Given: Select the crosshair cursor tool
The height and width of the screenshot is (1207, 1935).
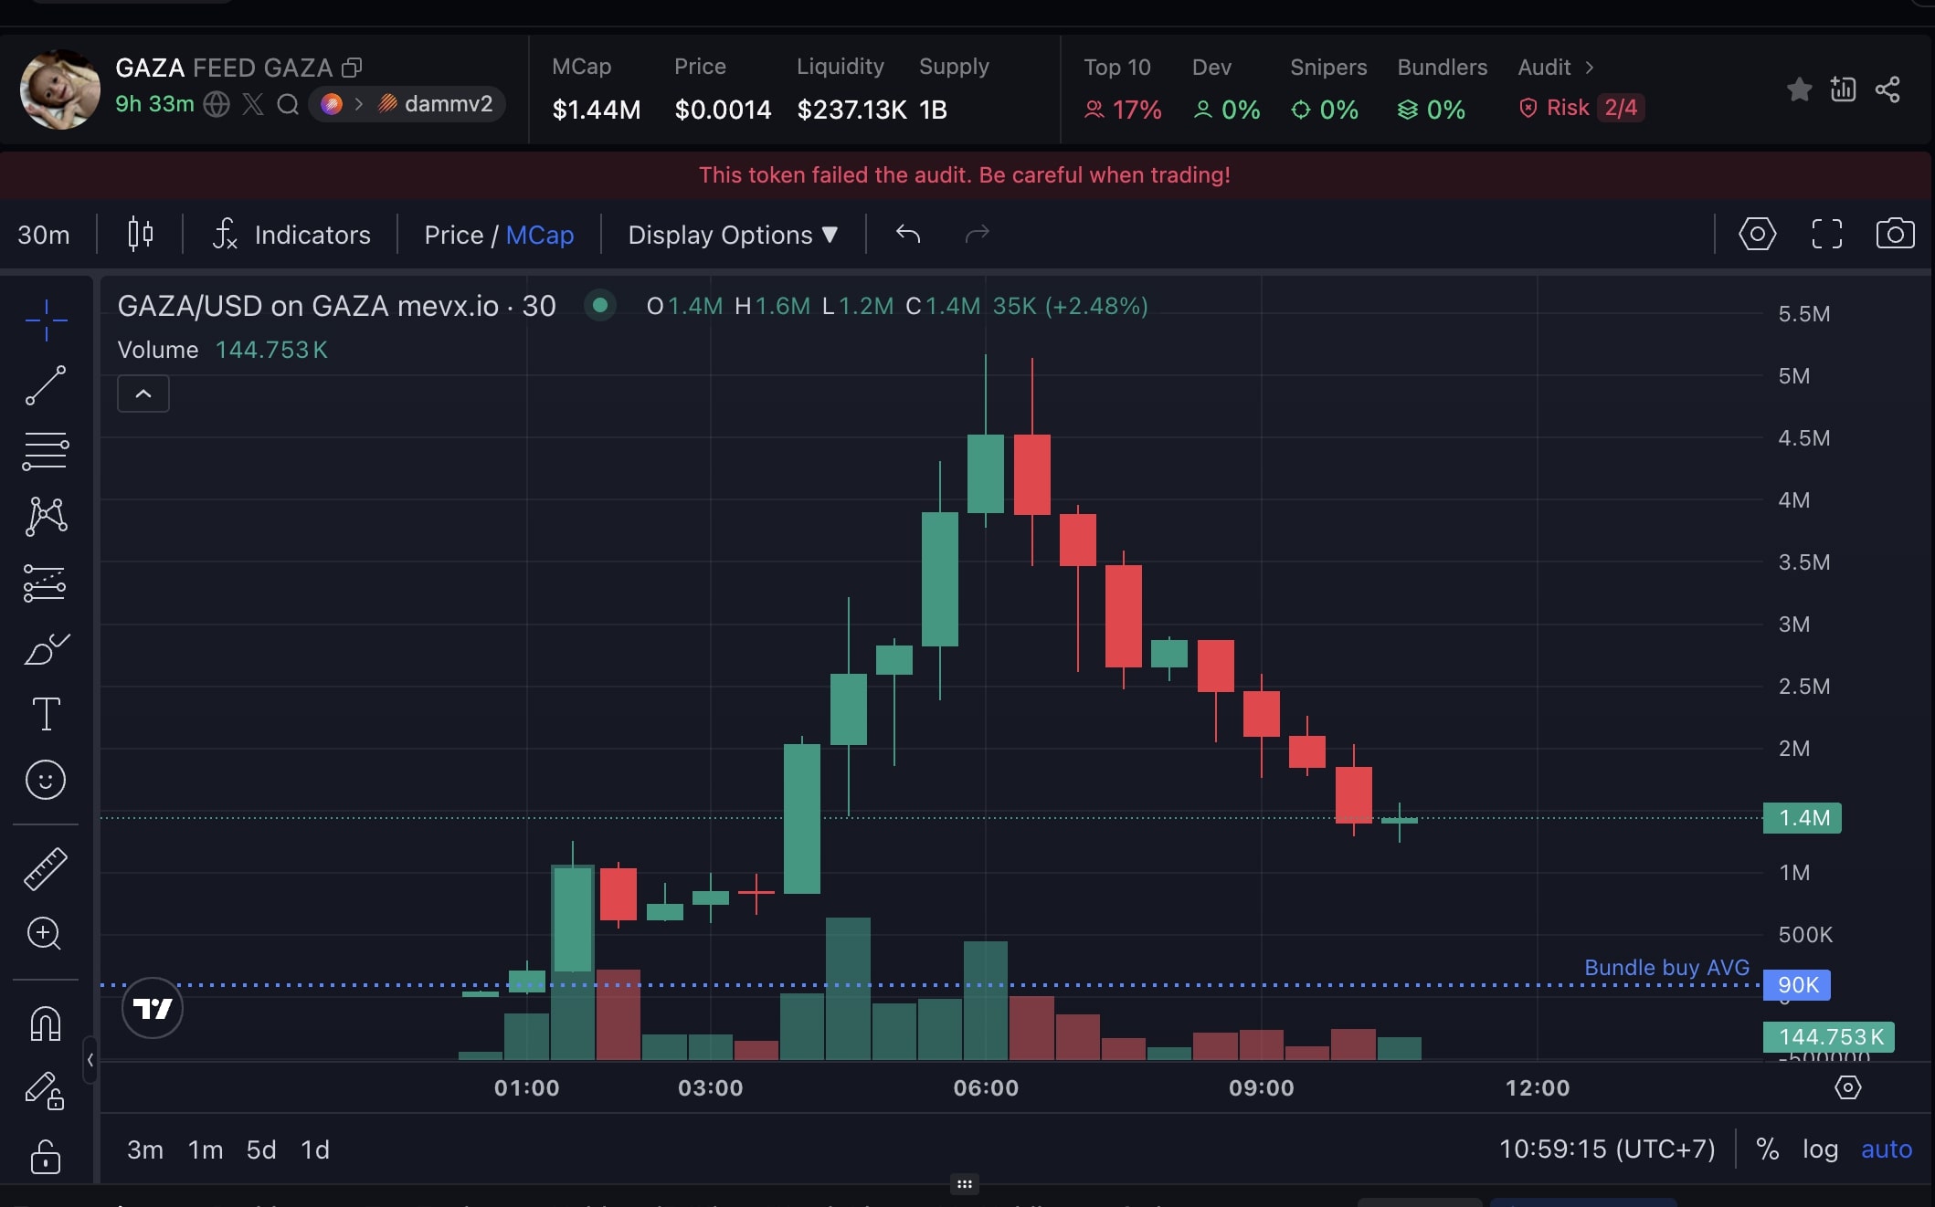Looking at the screenshot, I should coord(46,320).
